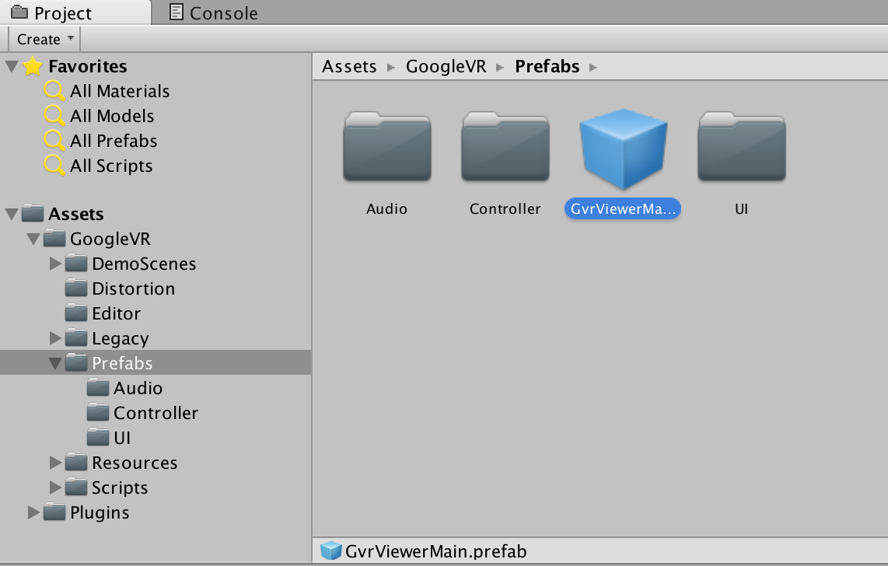Image resolution: width=888 pixels, height=566 pixels.
Task: Click the prefab cube icon in status bar
Action: 330,550
